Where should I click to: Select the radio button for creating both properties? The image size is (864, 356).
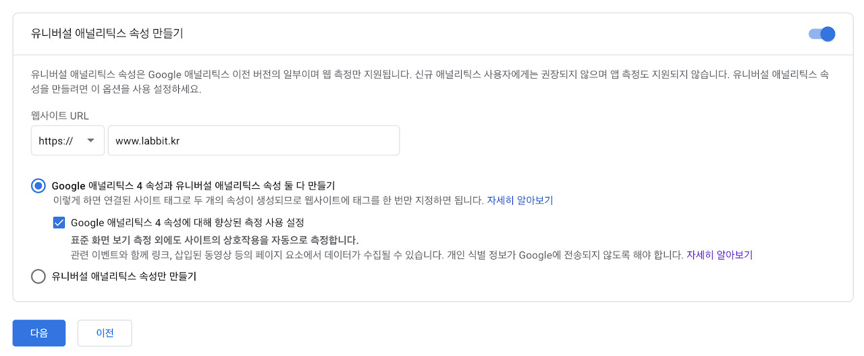38,185
